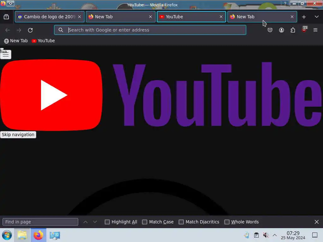Focus the Find in page field
This screenshot has width=323, height=242.
click(x=40, y=222)
